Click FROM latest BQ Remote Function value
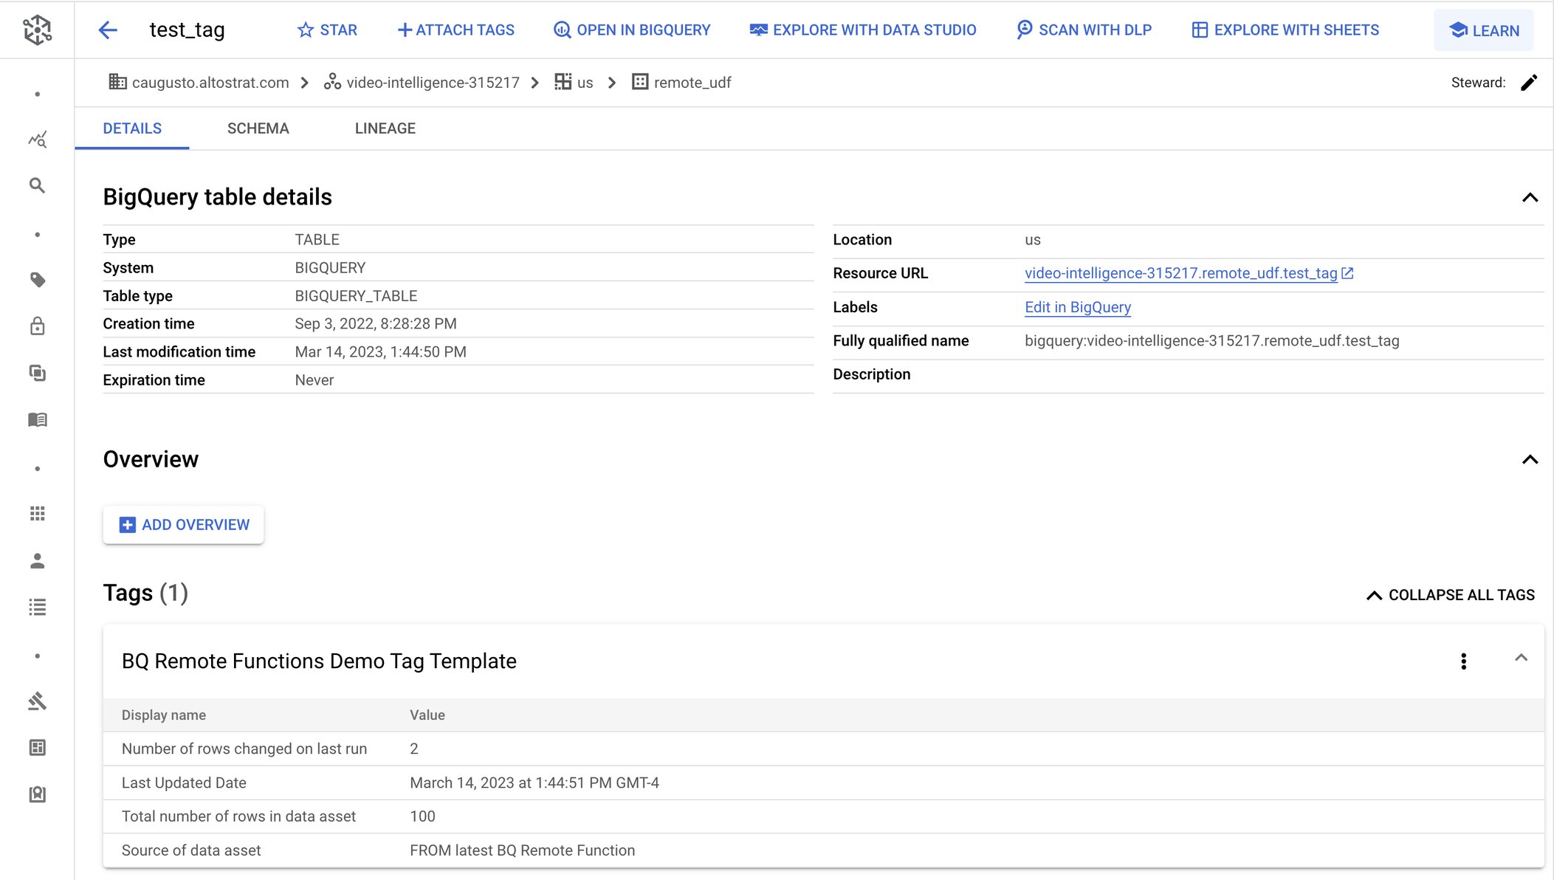Viewport: 1554px width, 880px height. pyautogui.click(x=522, y=850)
